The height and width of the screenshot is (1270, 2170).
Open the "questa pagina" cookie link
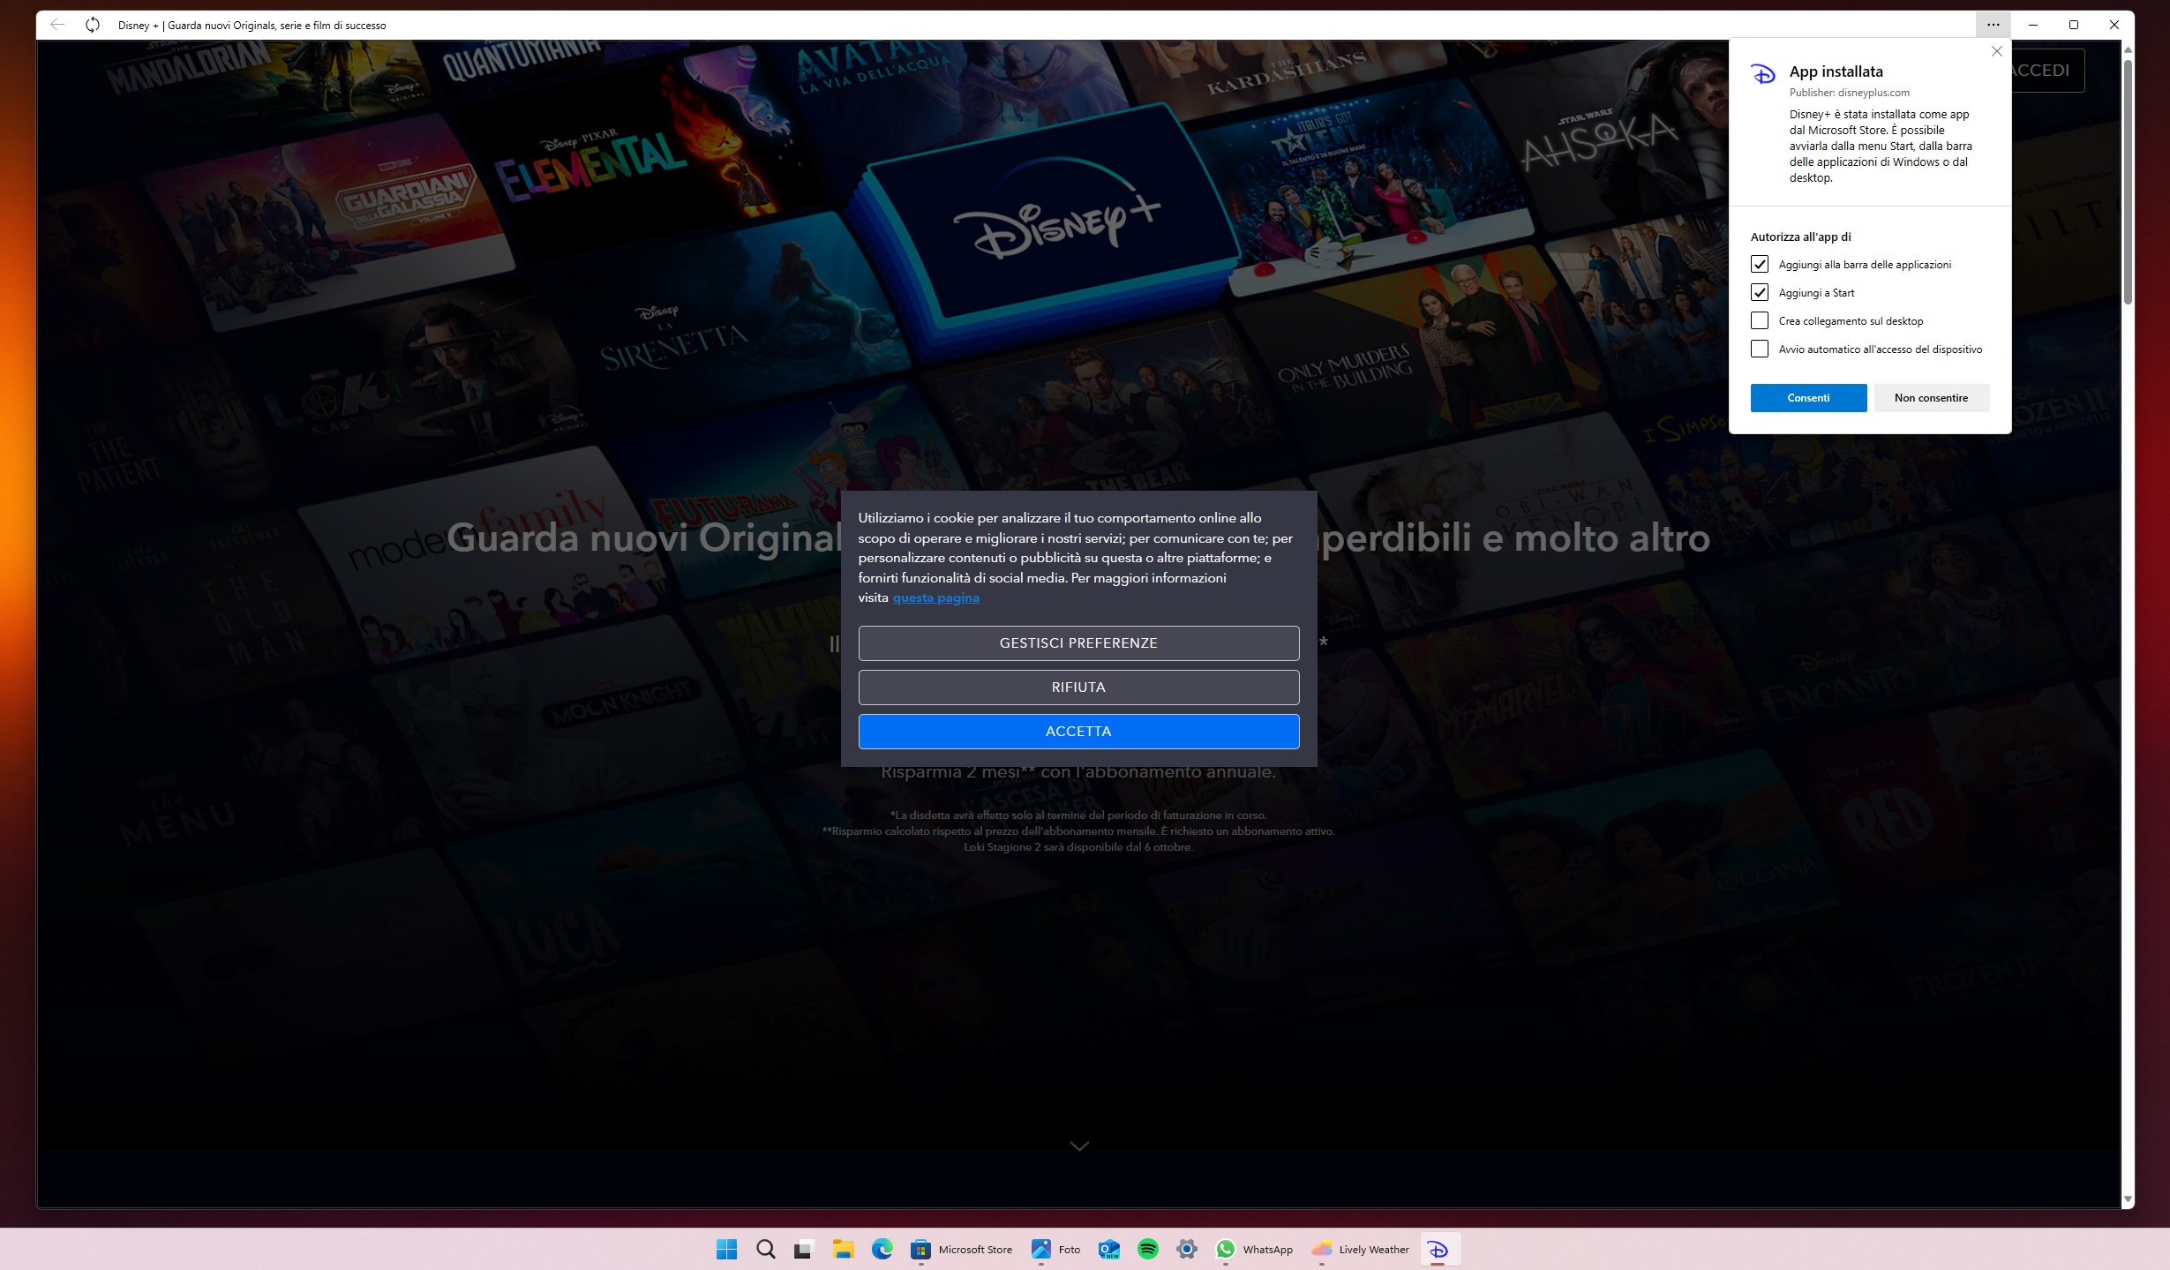(935, 597)
